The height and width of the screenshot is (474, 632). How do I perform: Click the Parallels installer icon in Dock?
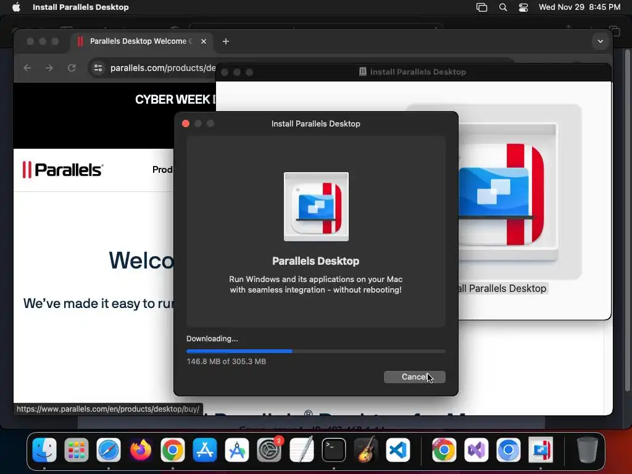[x=541, y=449]
